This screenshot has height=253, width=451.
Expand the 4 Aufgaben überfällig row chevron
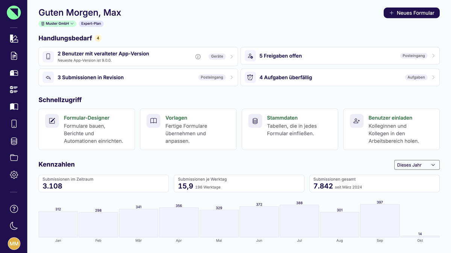[x=433, y=77]
